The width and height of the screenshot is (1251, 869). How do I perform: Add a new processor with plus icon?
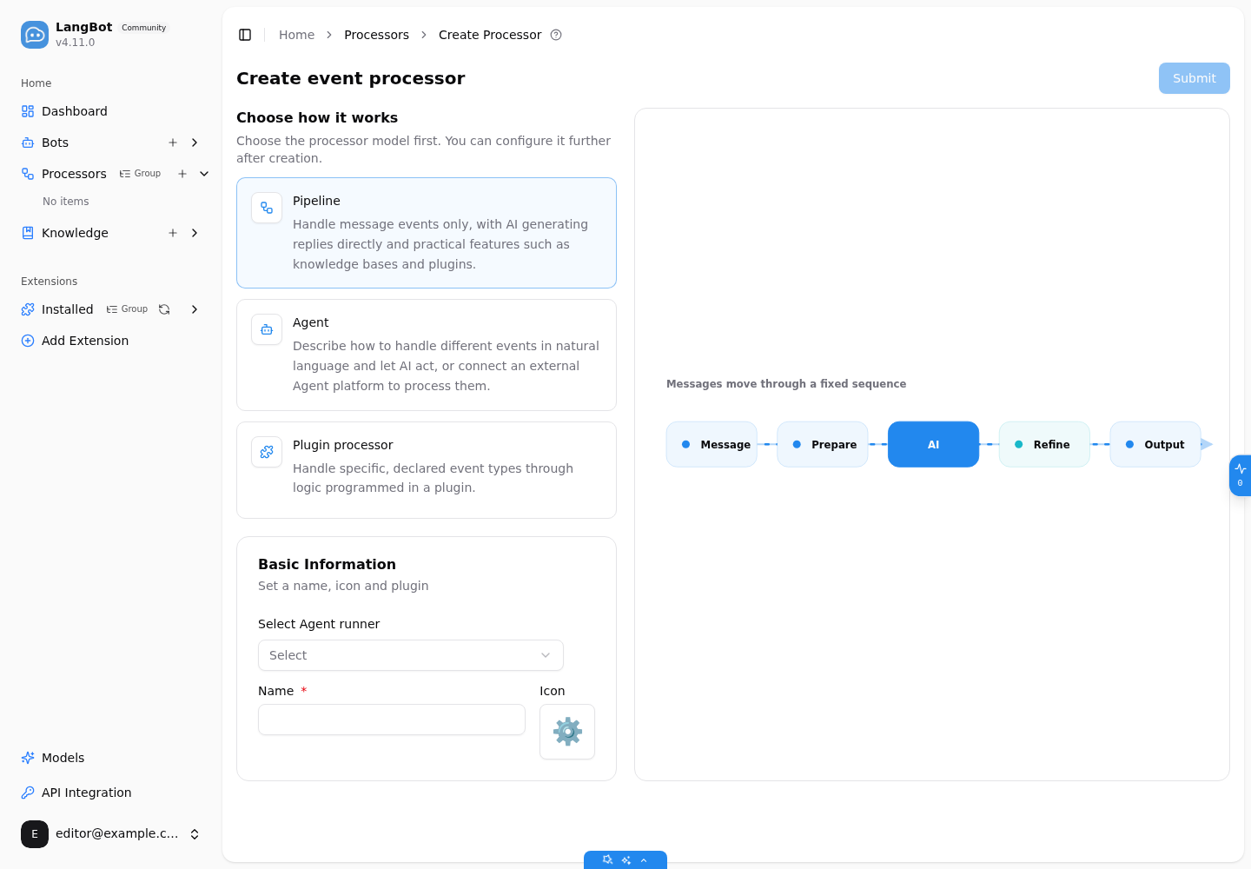(x=182, y=174)
